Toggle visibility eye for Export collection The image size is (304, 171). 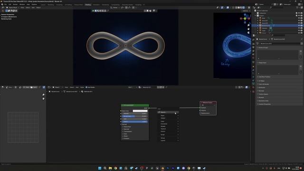tap(299, 16)
